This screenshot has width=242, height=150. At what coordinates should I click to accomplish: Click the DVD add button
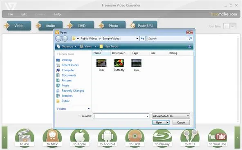click(81, 25)
